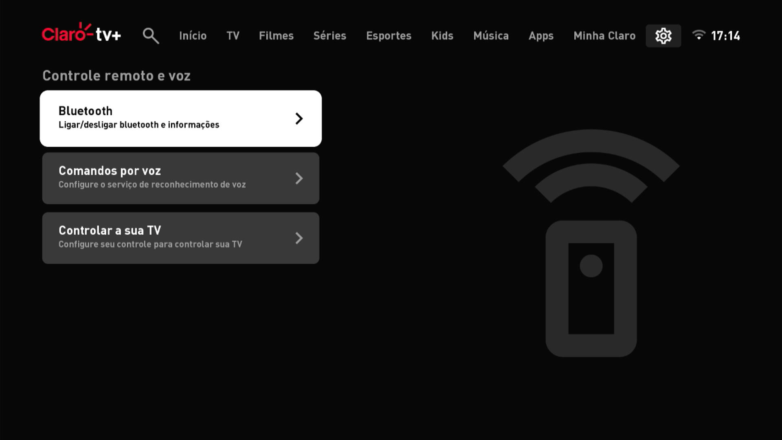Click the Controlar a sua TV chevron arrow
Screen dimensions: 782x440
coord(300,238)
